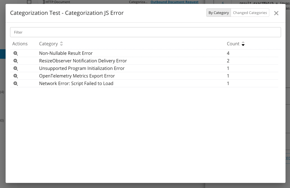This screenshot has height=188, width=290.
Task: Open details magnifier for ResizeObserver Notification Delivery Error
Action: point(16,61)
